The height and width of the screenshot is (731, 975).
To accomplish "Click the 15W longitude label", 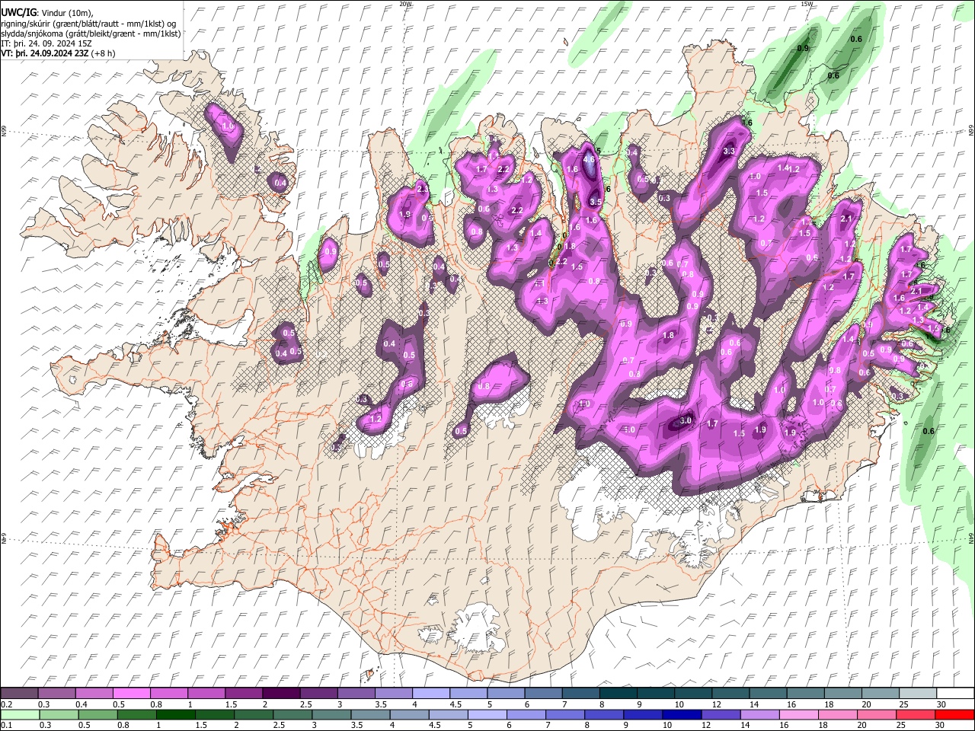I will tap(806, 4).
